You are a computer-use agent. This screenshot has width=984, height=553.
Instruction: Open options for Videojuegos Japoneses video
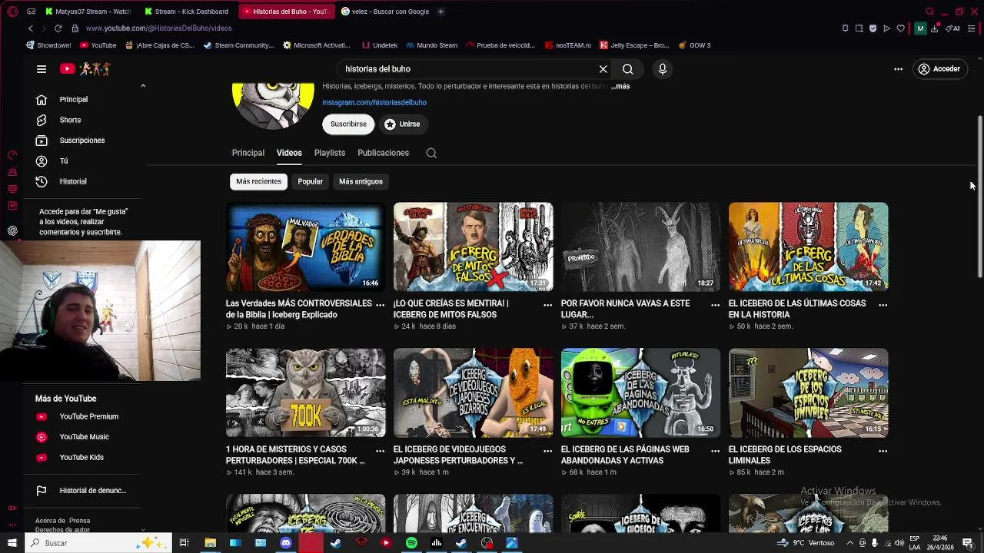click(547, 451)
